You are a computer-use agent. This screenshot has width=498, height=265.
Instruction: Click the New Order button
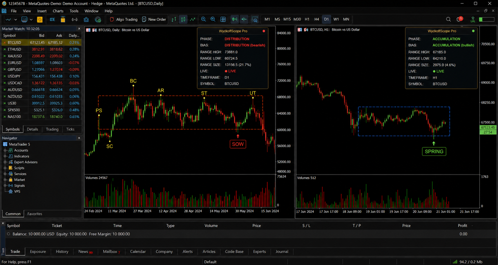pyautogui.click(x=154, y=19)
